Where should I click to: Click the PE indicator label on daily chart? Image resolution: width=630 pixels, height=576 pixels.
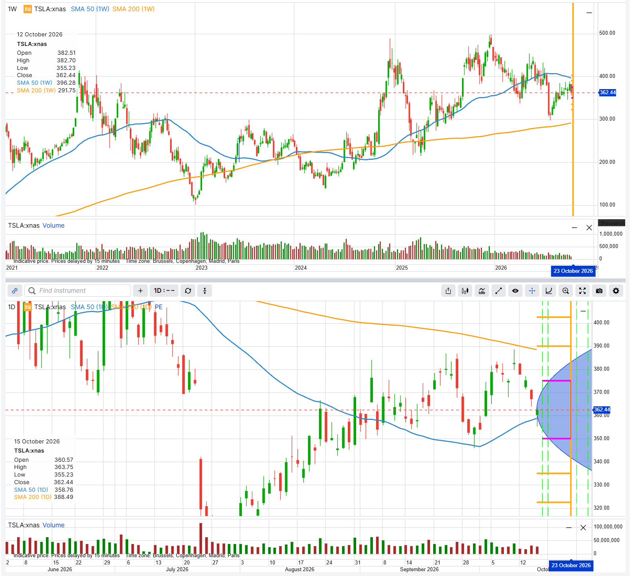tap(158, 307)
